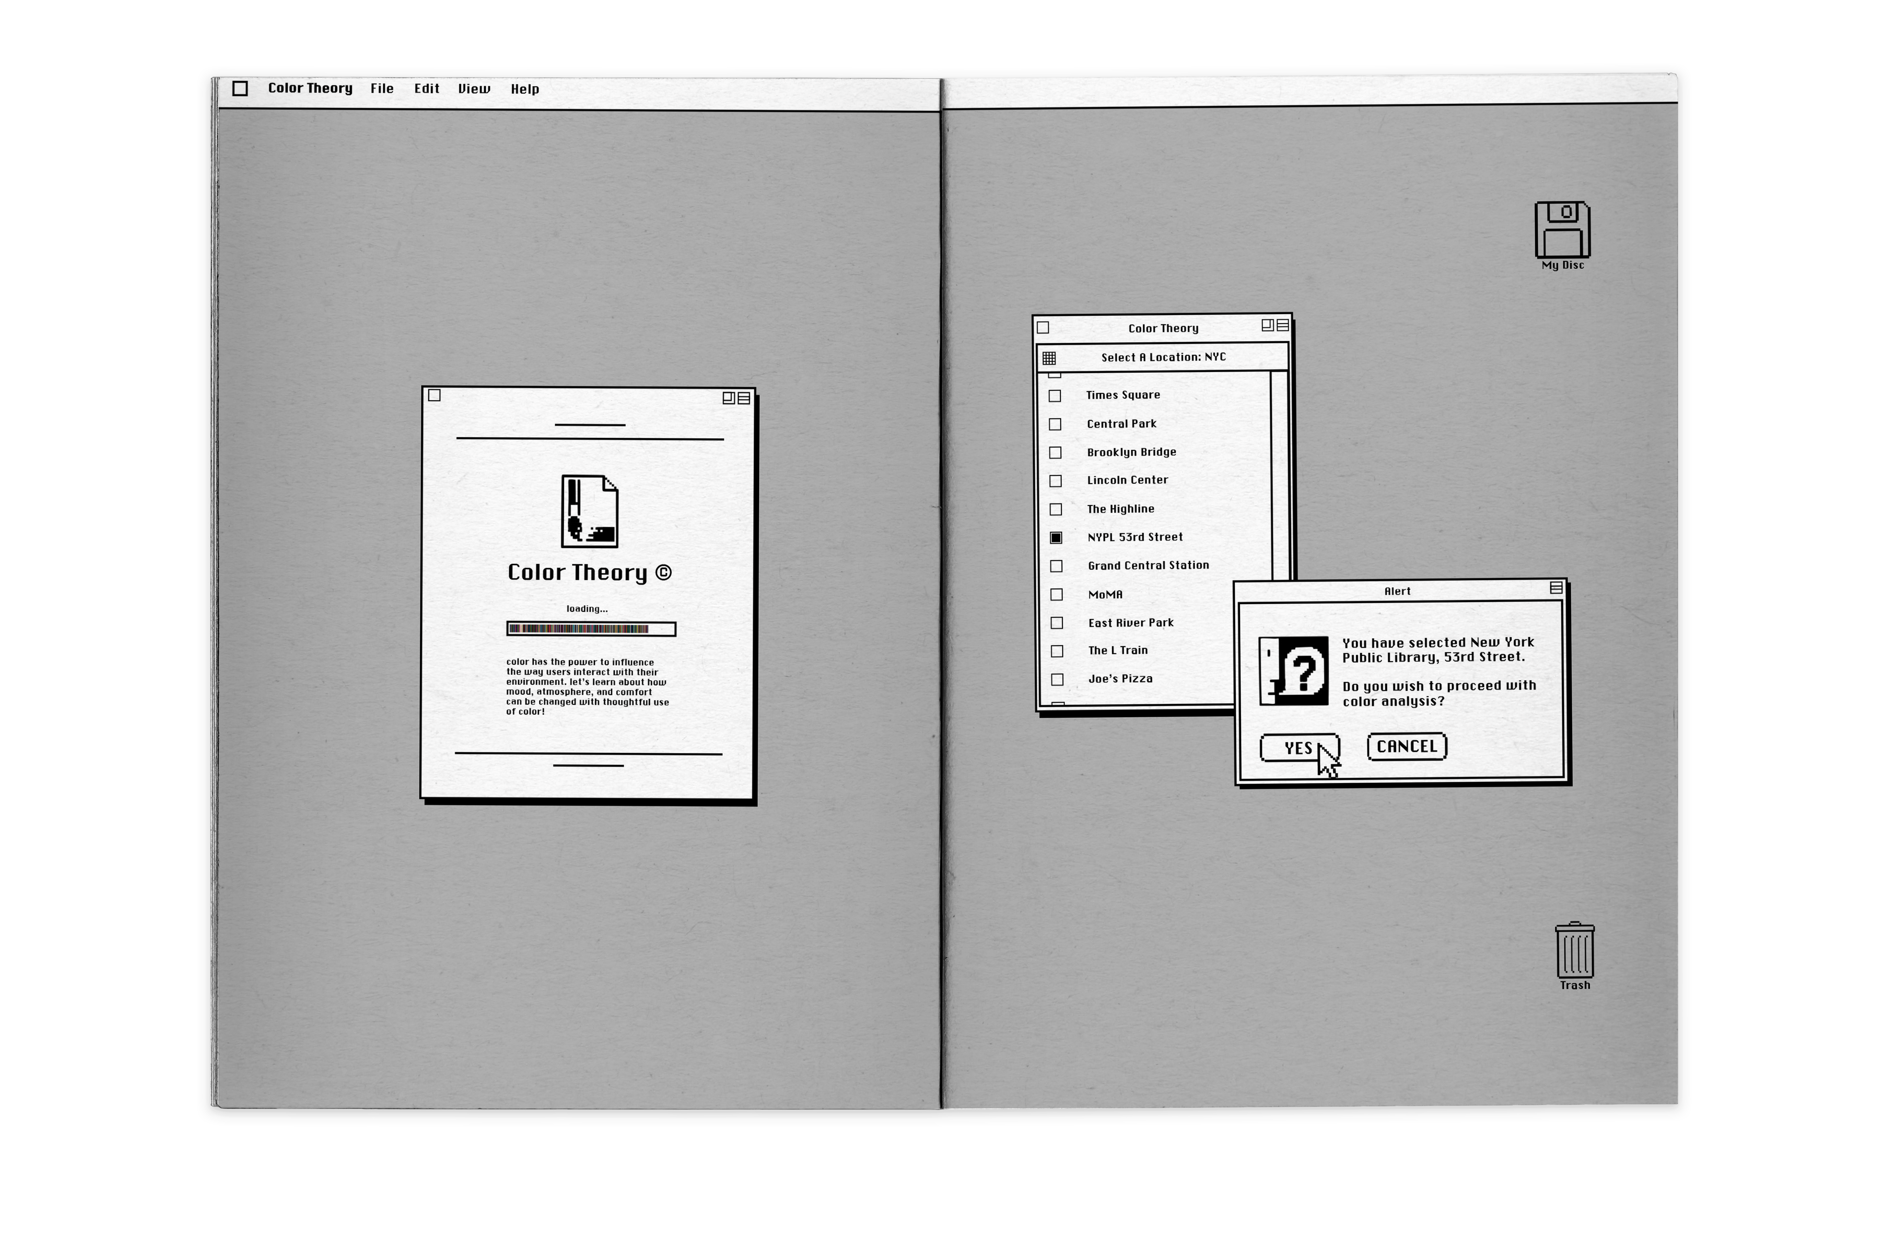Click the Color Theory title of the list window
Image resolution: width=1878 pixels, height=1252 pixels.
[x=1163, y=328]
